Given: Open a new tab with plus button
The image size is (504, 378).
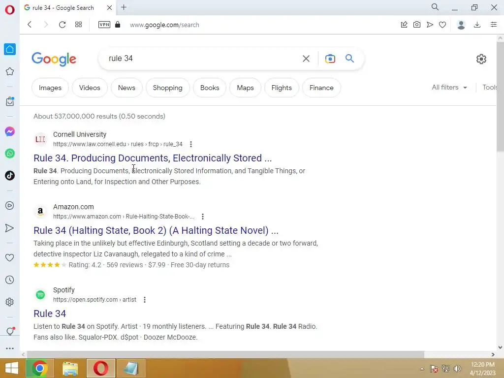Looking at the screenshot, I should click(x=124, y=7).
